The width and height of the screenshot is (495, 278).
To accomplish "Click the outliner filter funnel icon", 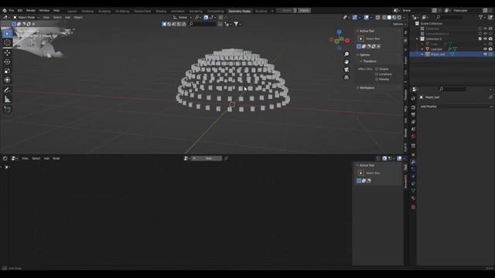I will coord(481,17).
